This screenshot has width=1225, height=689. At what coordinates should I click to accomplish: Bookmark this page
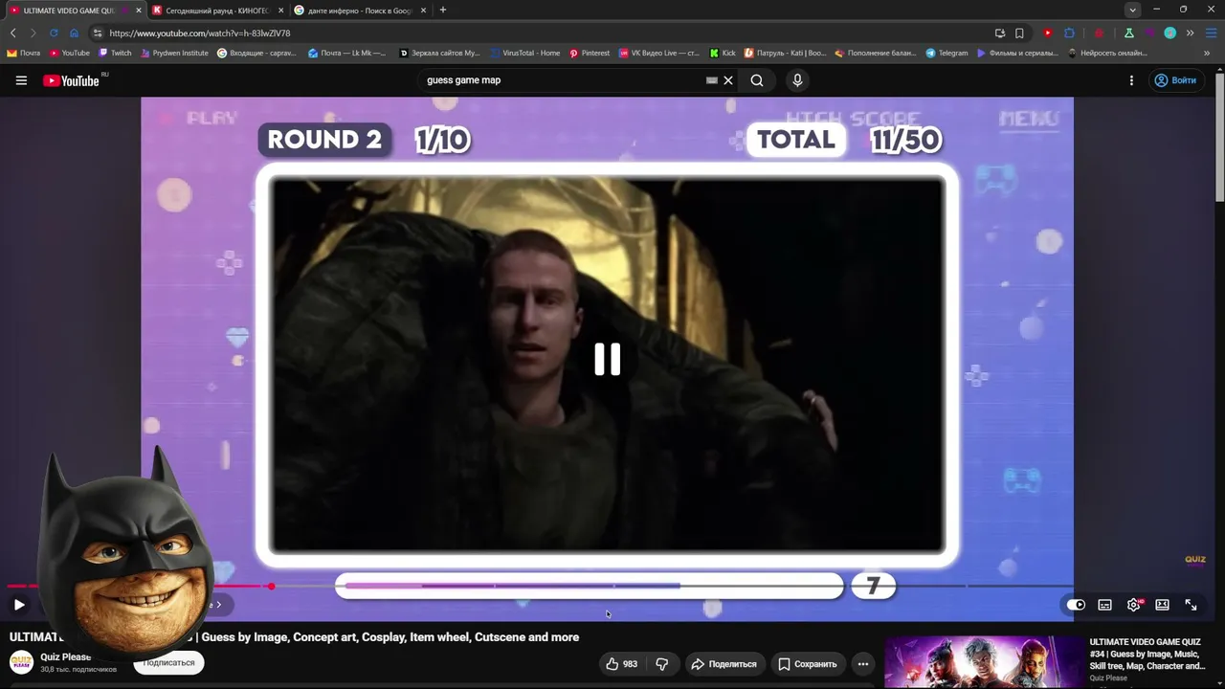point(1019,33)
